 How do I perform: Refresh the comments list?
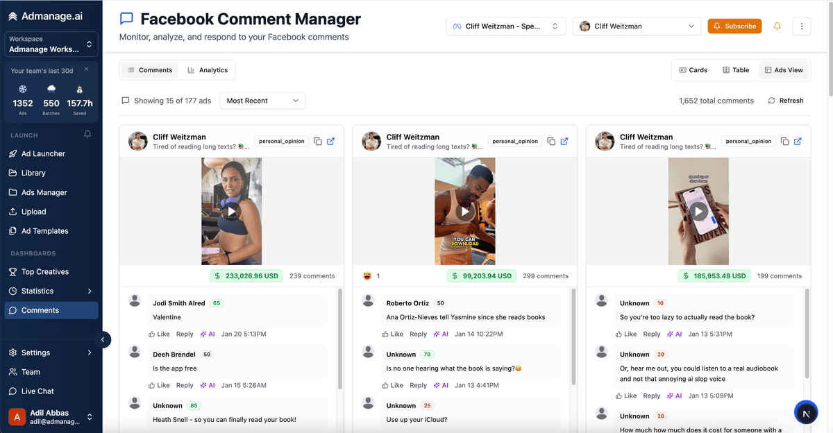coord(785,100)
